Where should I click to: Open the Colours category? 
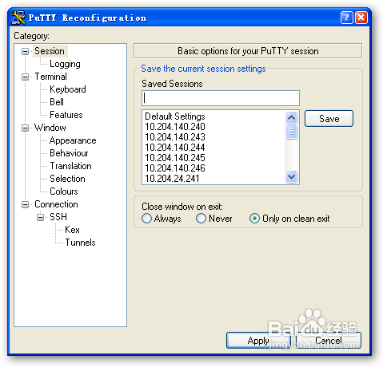point(64,191)
